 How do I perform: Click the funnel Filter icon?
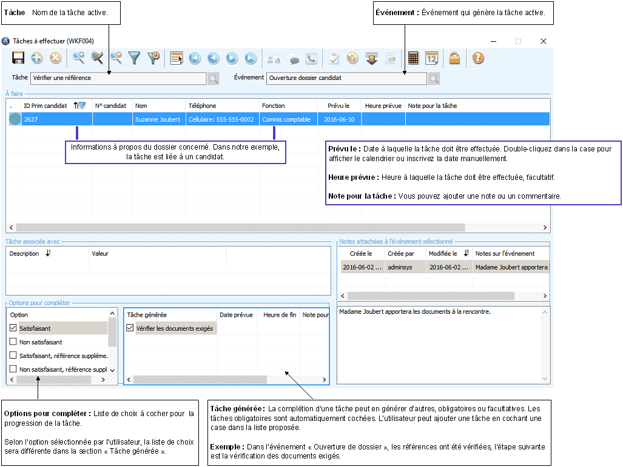click(134, 58)
